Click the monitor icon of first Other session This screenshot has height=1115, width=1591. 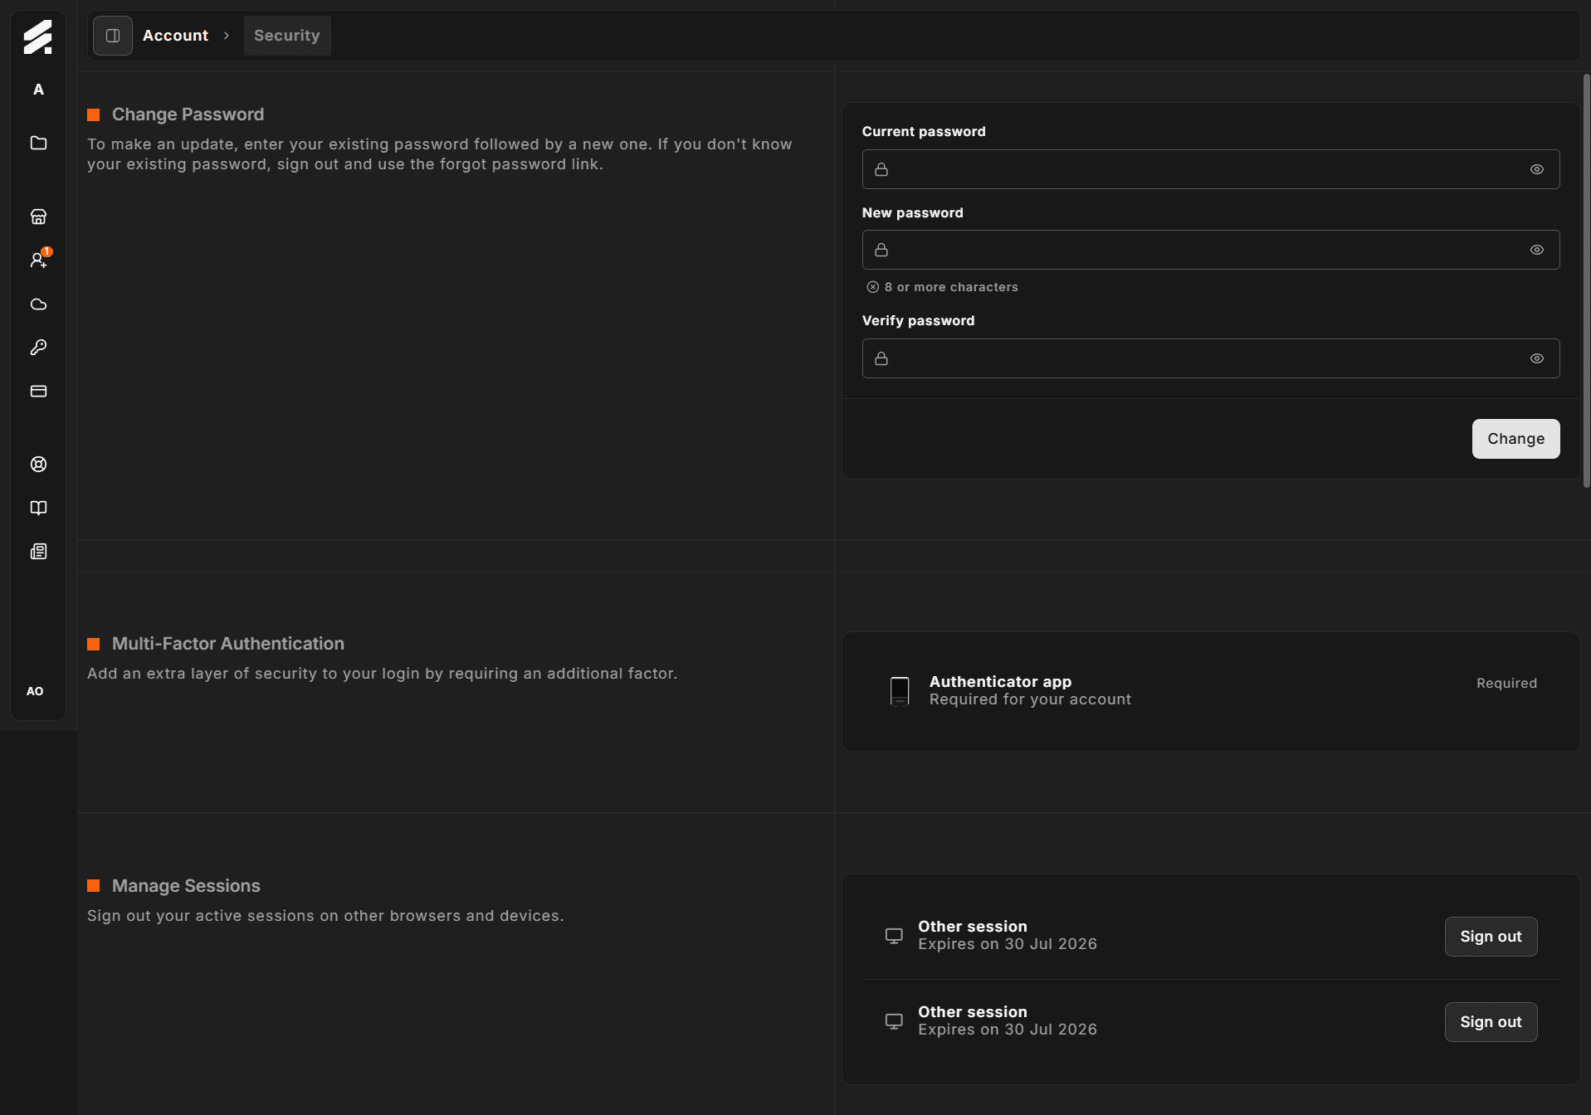pos(894,936)
